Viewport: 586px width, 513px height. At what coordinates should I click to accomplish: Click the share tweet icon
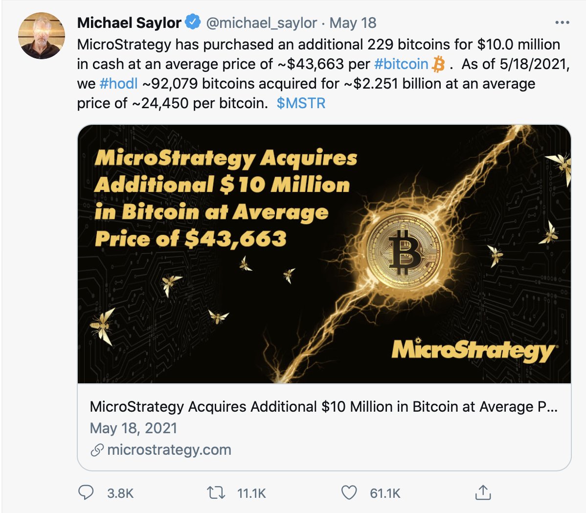click(483, 492)
